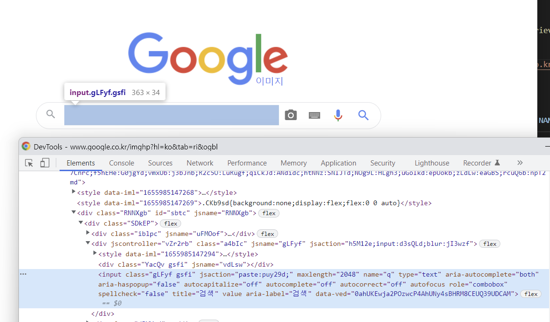Click the camera search-by-image icon

pos(291,115)
